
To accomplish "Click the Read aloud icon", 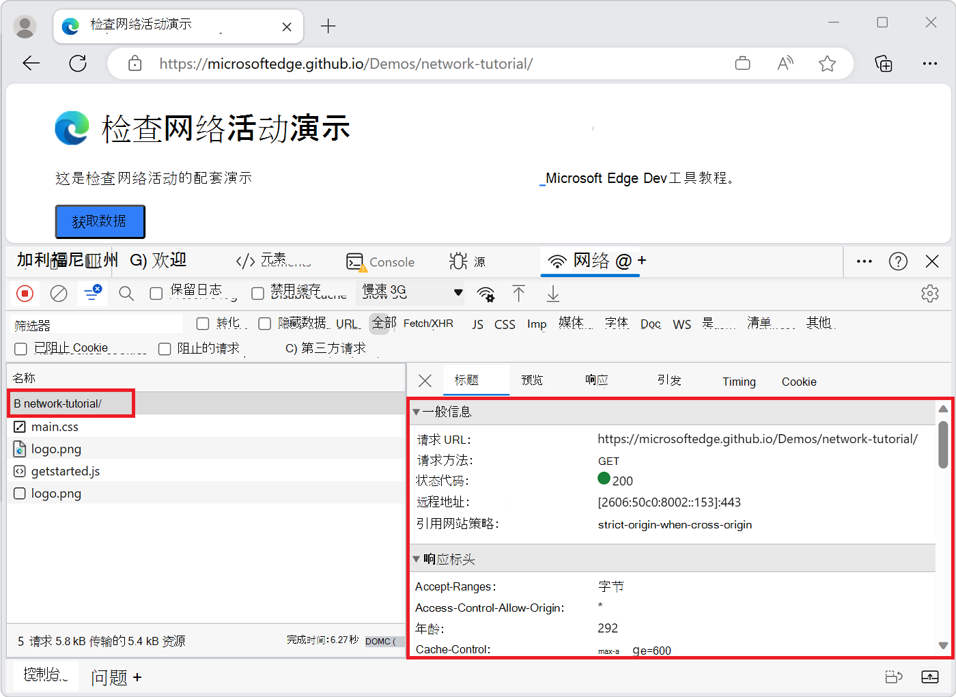I will 785,63.
